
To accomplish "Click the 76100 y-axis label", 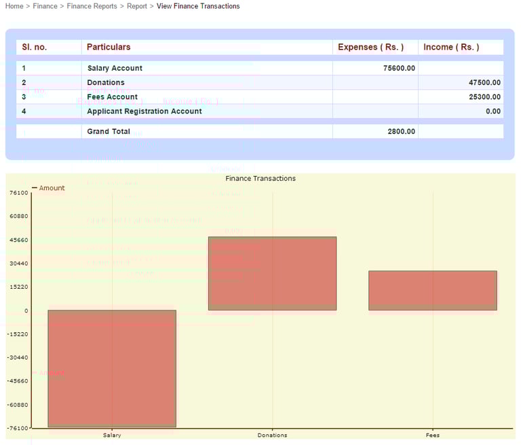I will pos(19,193).
